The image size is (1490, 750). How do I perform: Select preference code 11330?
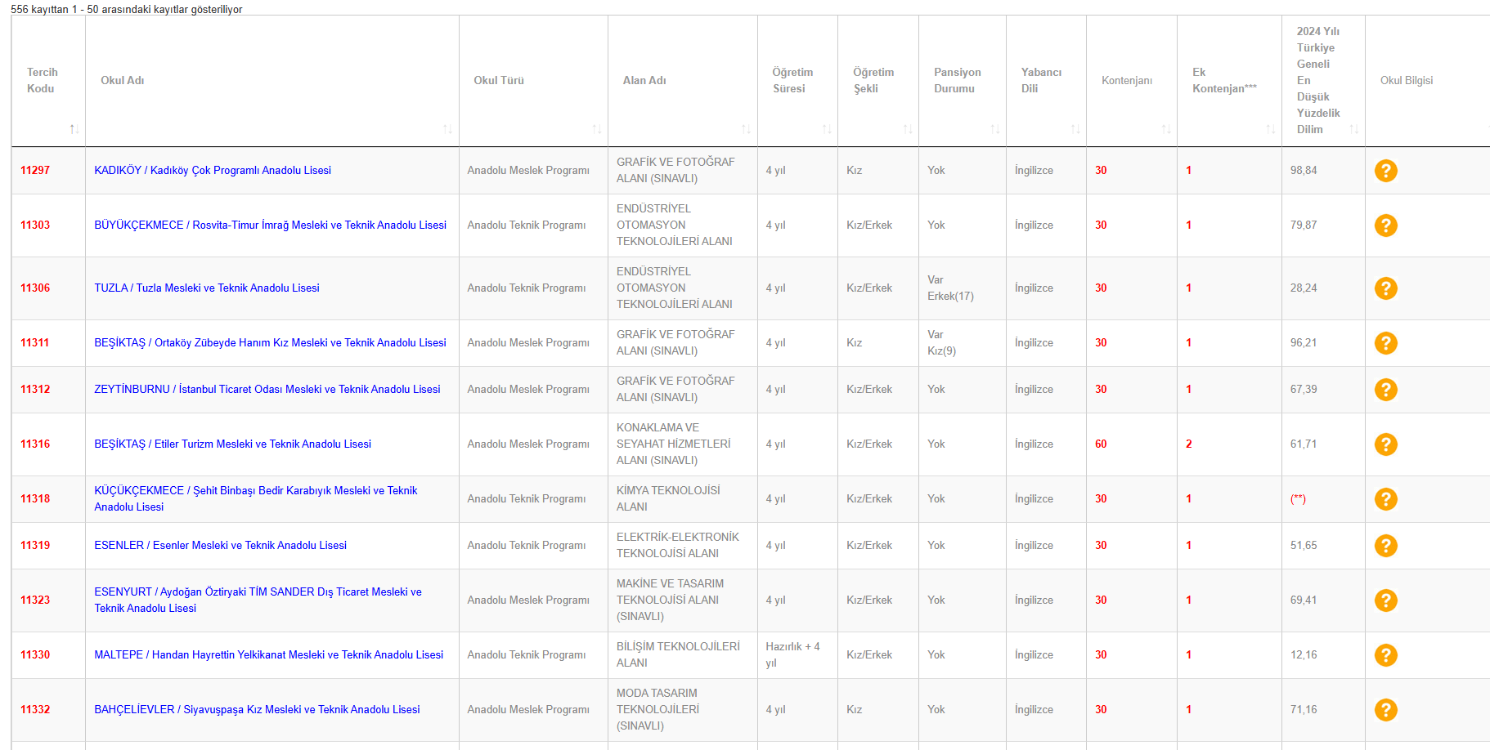tap(35, 655)
